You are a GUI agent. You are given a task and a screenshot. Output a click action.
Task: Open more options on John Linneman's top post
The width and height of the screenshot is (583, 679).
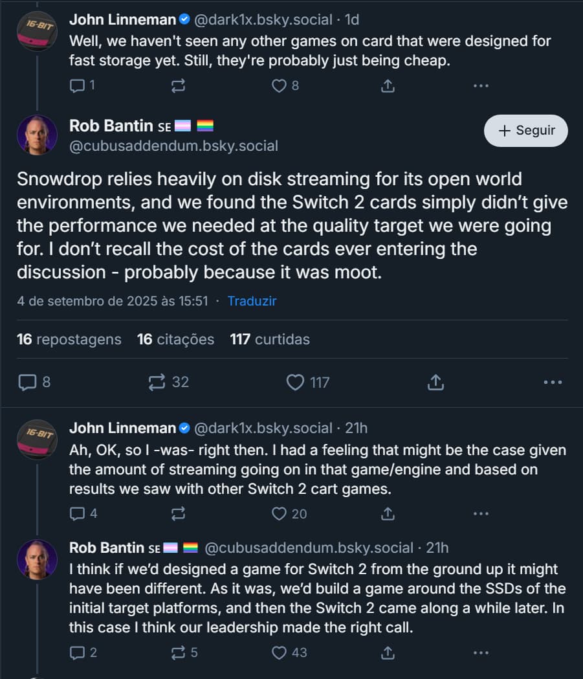480,85
